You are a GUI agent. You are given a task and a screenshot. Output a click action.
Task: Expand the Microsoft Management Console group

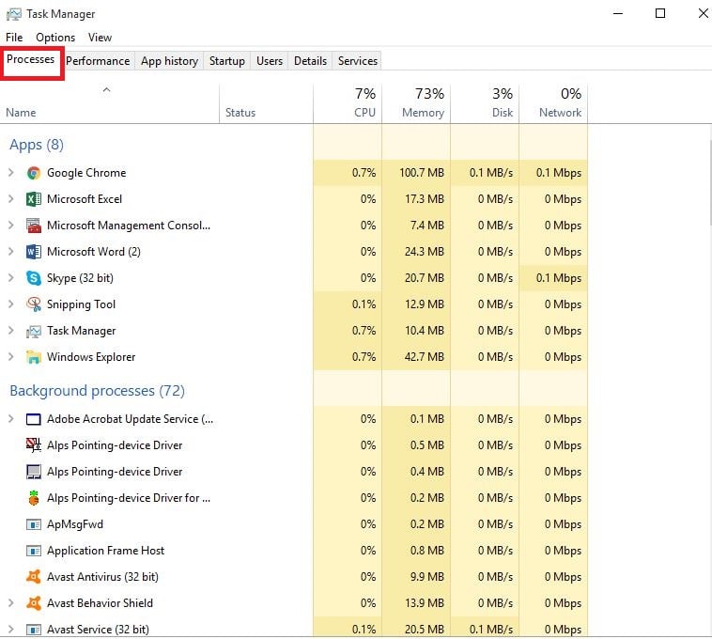click(x=11, y=226)
